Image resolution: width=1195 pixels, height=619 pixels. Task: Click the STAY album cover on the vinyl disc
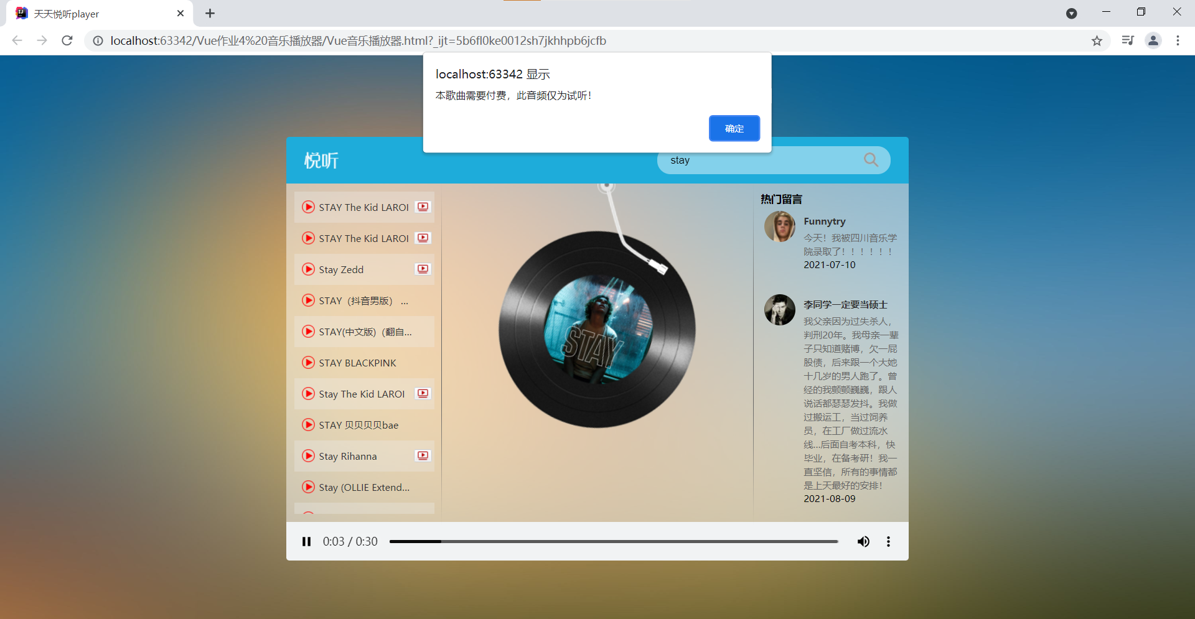click(x=597, y=330)
